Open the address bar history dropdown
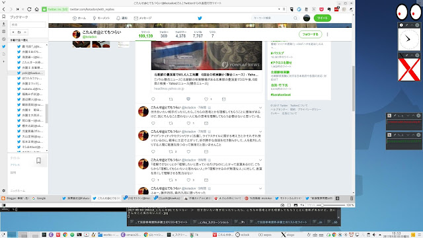The height and width of the screenshot is (238, 423). coord(279,9)
